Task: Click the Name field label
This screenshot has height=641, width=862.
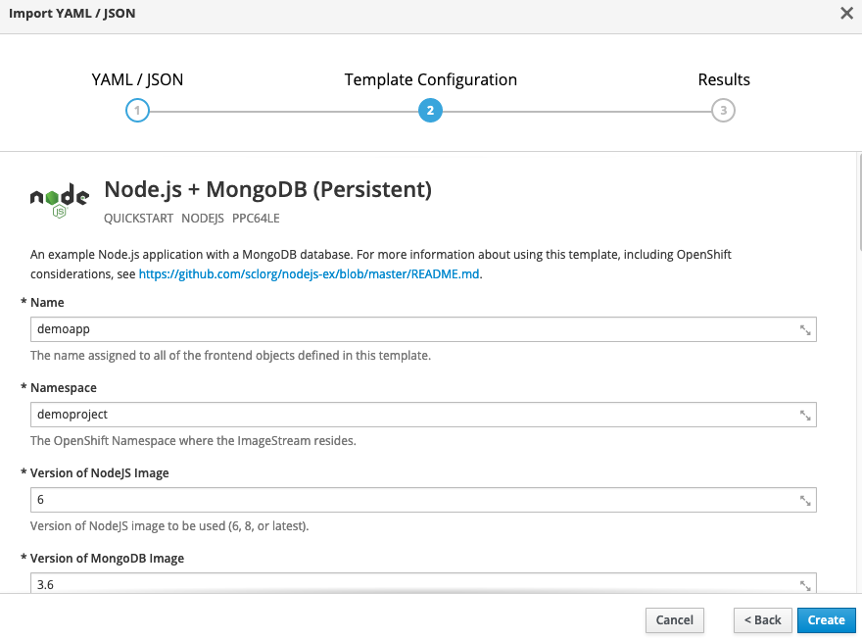Action: click(47, 303)
